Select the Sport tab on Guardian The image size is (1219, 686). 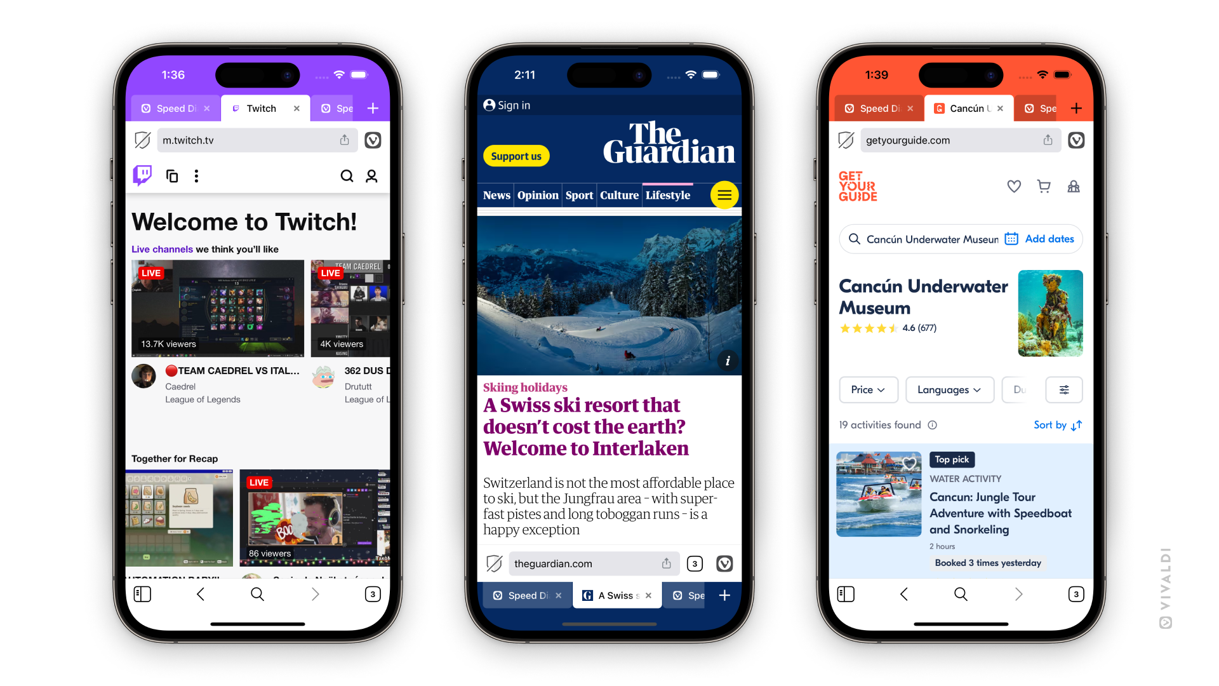pyautogui.click(x=580, y=194)
